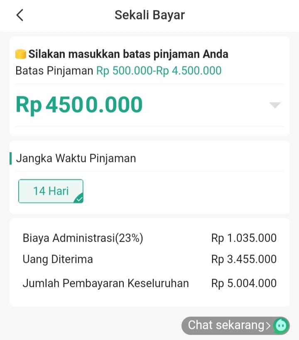
Task: Tap the Rp 5.004.000 total payment value
Action: [x=244, y=283]
